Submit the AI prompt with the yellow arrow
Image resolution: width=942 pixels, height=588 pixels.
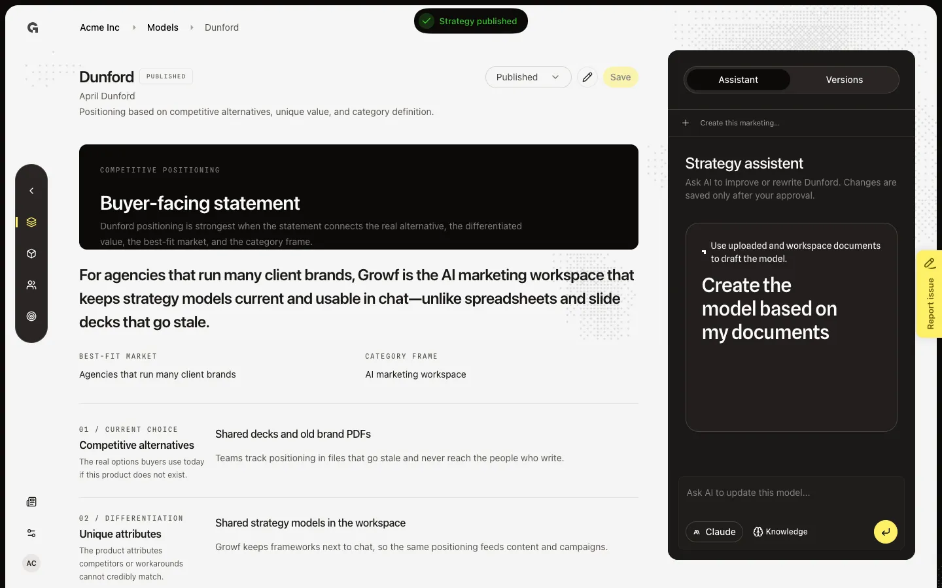coord(885,532)
